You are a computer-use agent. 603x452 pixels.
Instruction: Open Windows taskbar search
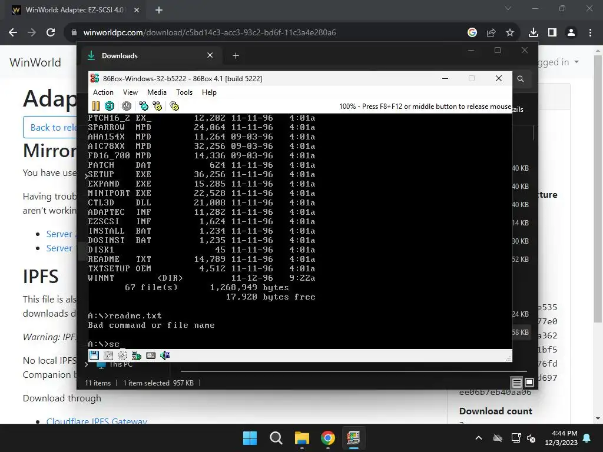pos(276,438)
